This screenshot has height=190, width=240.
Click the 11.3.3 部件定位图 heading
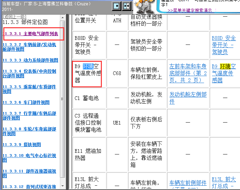coord(25,22)
